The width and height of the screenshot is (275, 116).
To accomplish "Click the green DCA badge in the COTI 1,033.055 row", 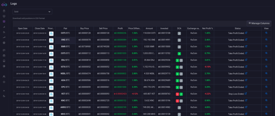I will (179, 53).
